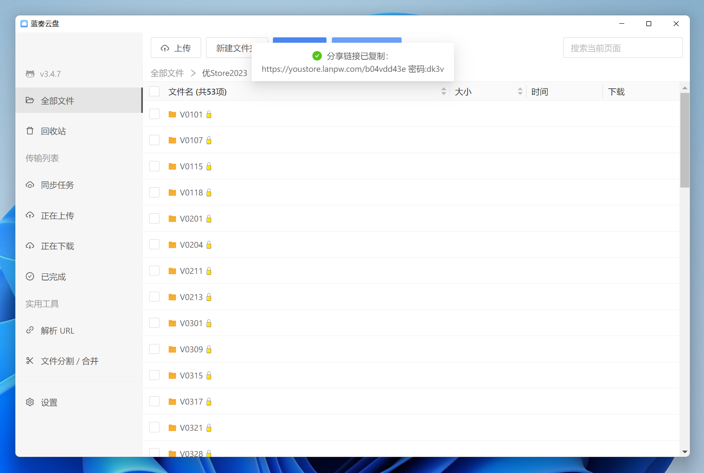The width and height of the screenshot is (704, 473).
Task: Click the V0315 folder icon
Action: click(x=172, y=375)
